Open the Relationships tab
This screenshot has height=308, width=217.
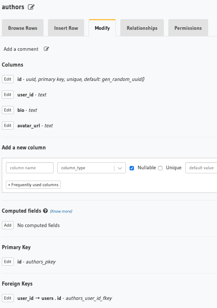[x=142, y=27]
